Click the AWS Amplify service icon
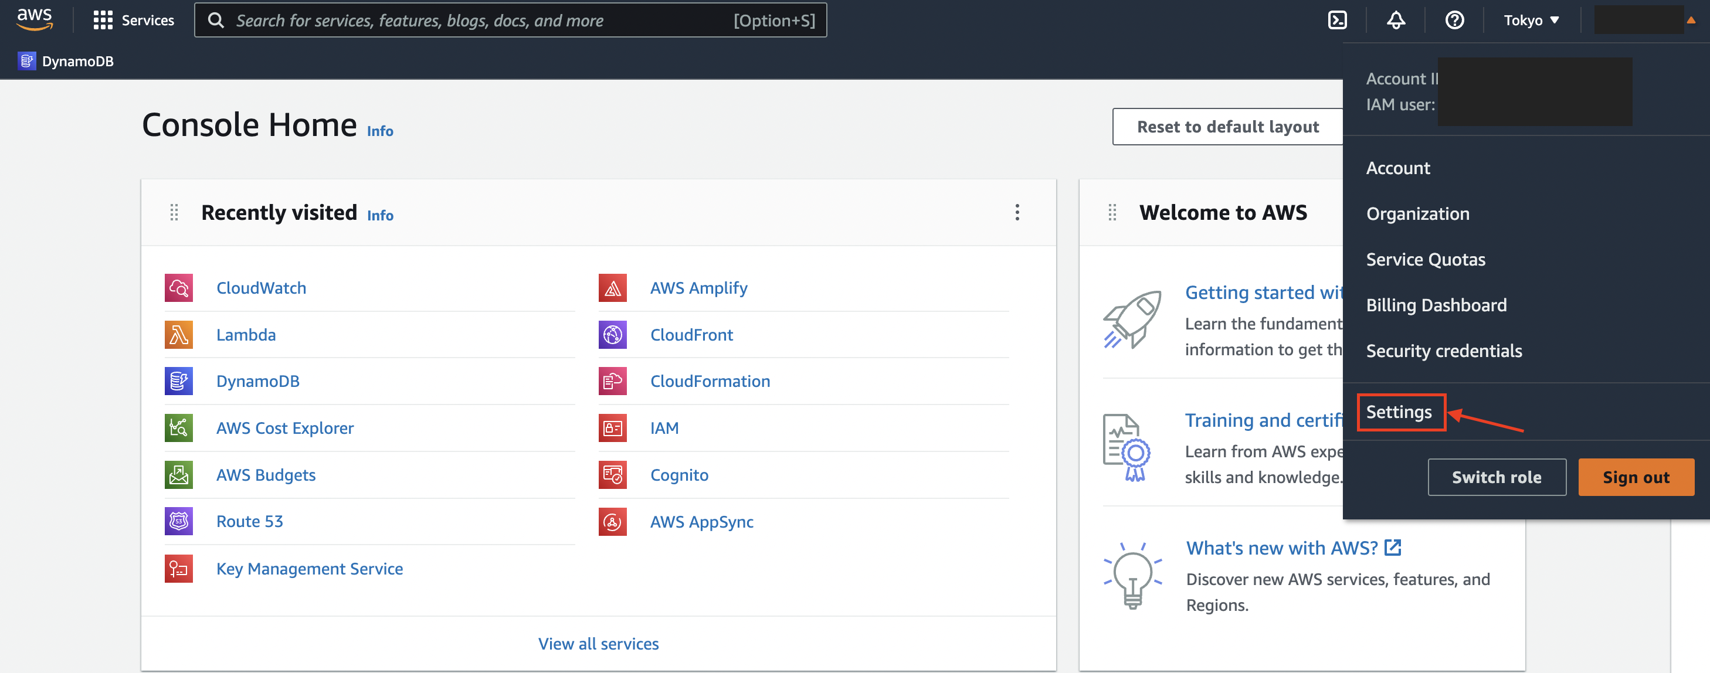This screenshot has width=1710, height=673. click(x=612, y=288)
